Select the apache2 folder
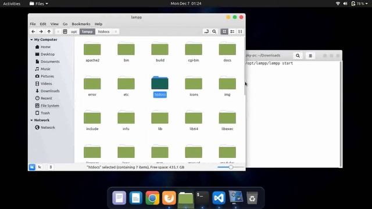 92,49
